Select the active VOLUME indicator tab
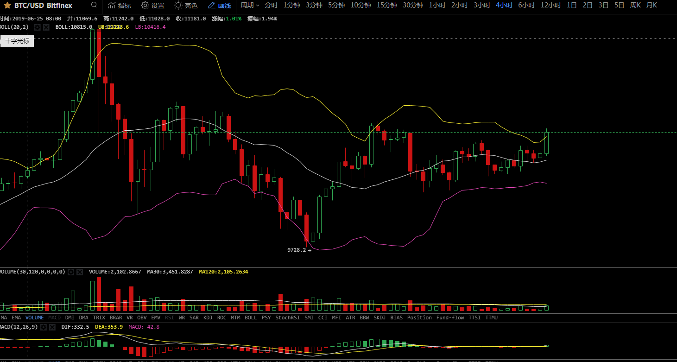 (x=35, y=318)
